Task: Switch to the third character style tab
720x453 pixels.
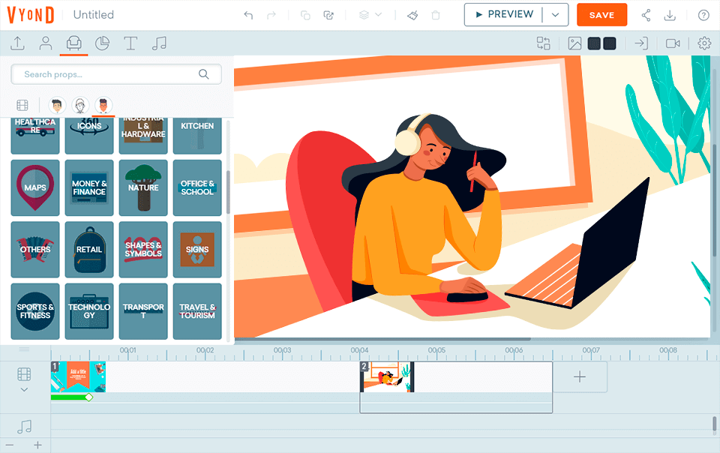Action: click(x=104, y=105)
